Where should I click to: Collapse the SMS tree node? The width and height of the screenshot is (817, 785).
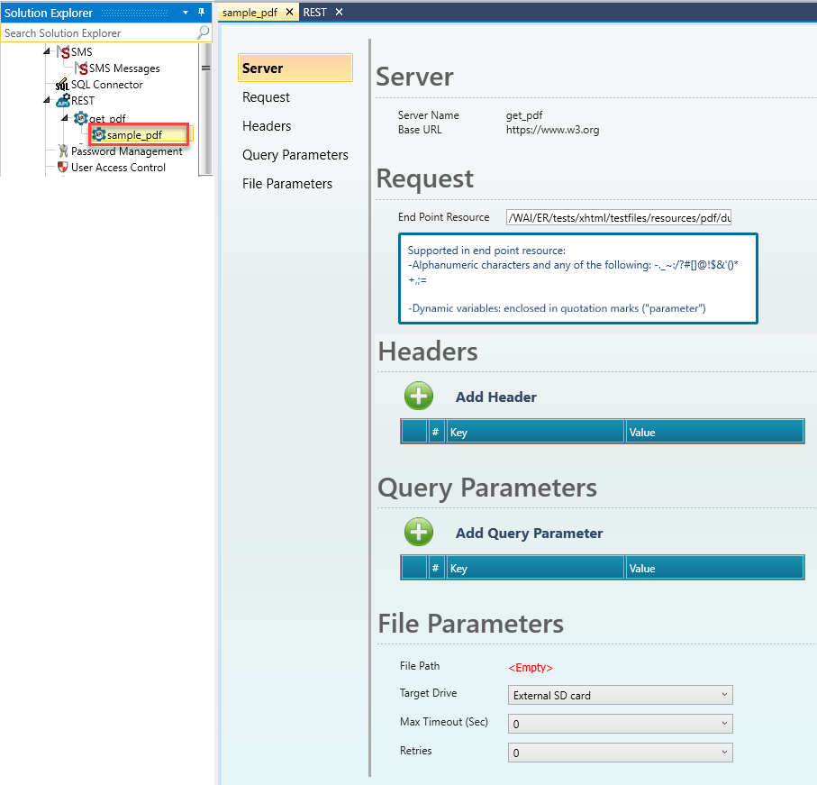click(47, 52)
